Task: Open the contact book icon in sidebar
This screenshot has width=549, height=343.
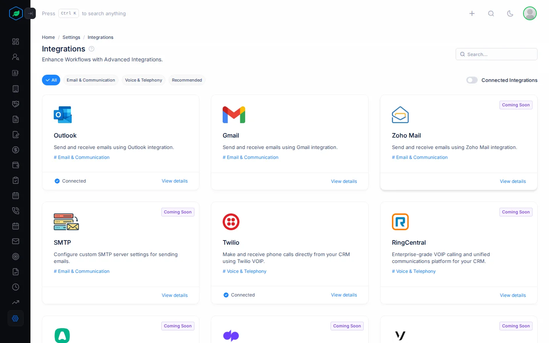Action: pyautogui.click(x=16, y=73)
